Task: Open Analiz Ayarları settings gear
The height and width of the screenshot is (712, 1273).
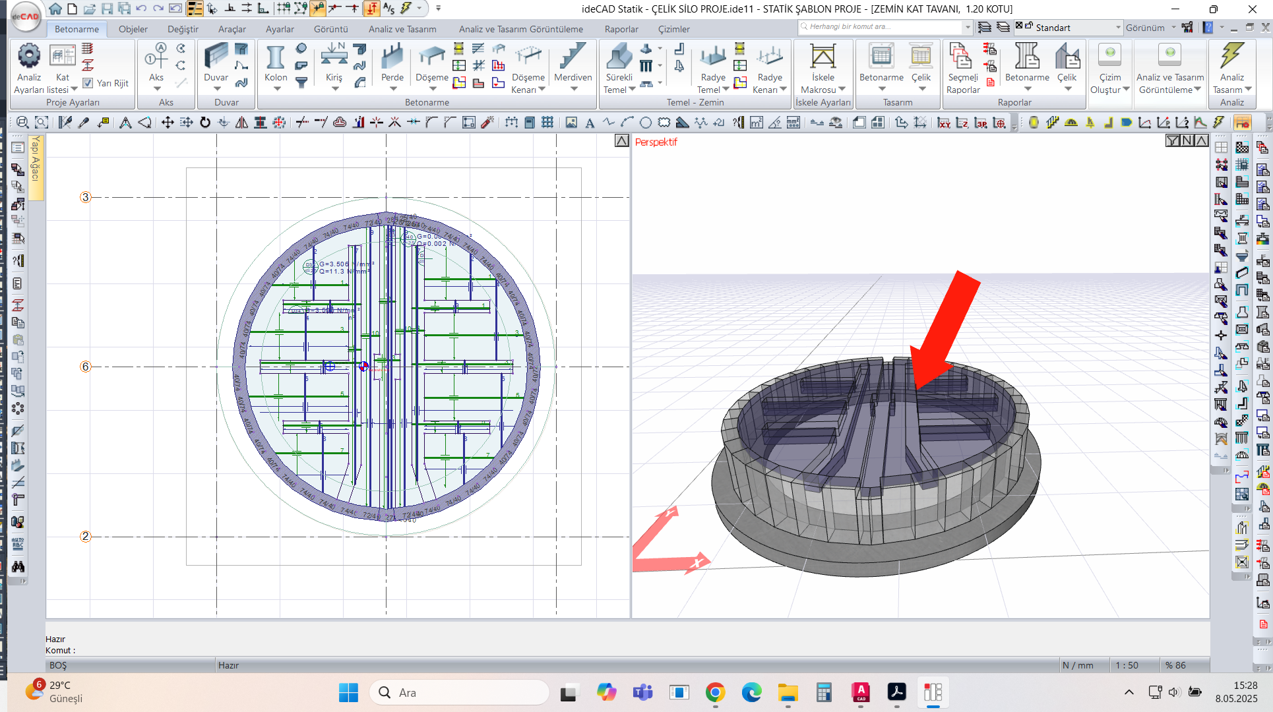Action: 29,55
